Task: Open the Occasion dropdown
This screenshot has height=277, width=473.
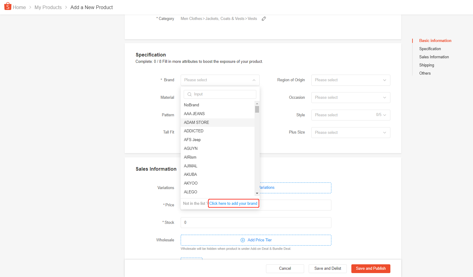Action: (x=351, y=98)
